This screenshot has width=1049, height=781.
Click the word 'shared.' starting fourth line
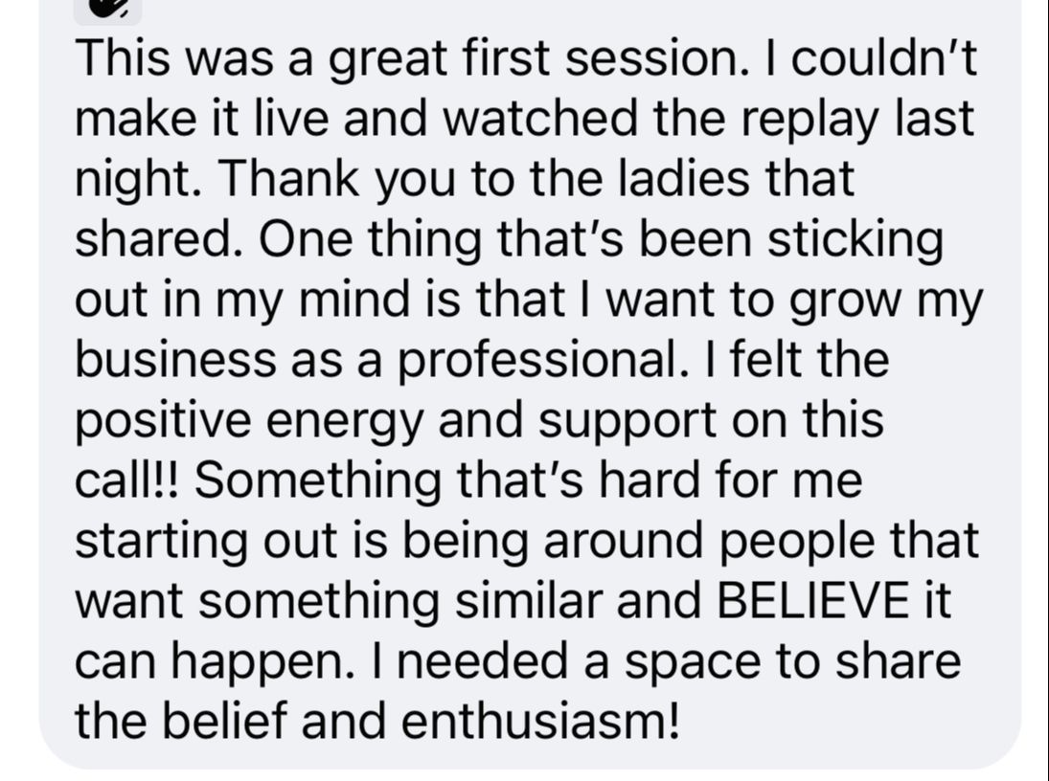pyautogui.click(x=152, y=239)
